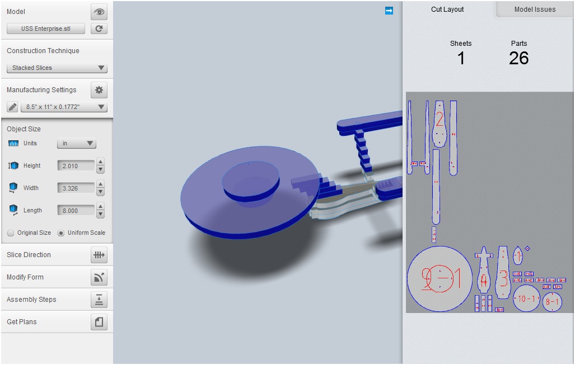Click the Get Plans sheet icon
Screen dimensions: 575x365
click(x=99, y=322)
